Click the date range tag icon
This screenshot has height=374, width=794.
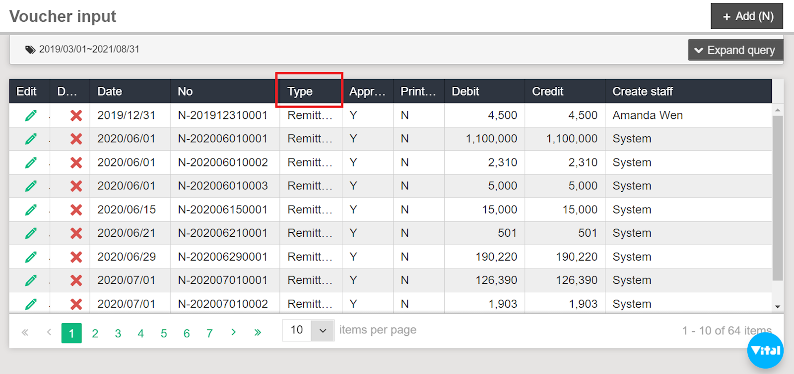(x=30, y=50)
